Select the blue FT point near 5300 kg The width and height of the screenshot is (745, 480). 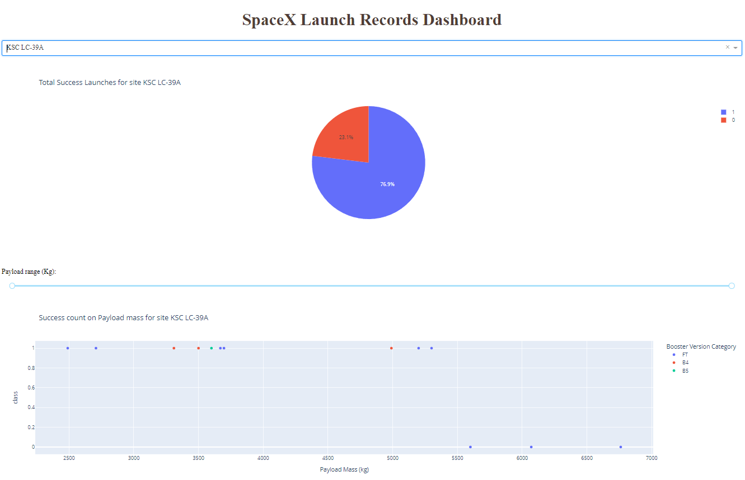[x=432, y=348]
